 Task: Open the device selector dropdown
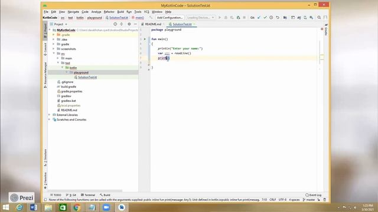(201, 18)
